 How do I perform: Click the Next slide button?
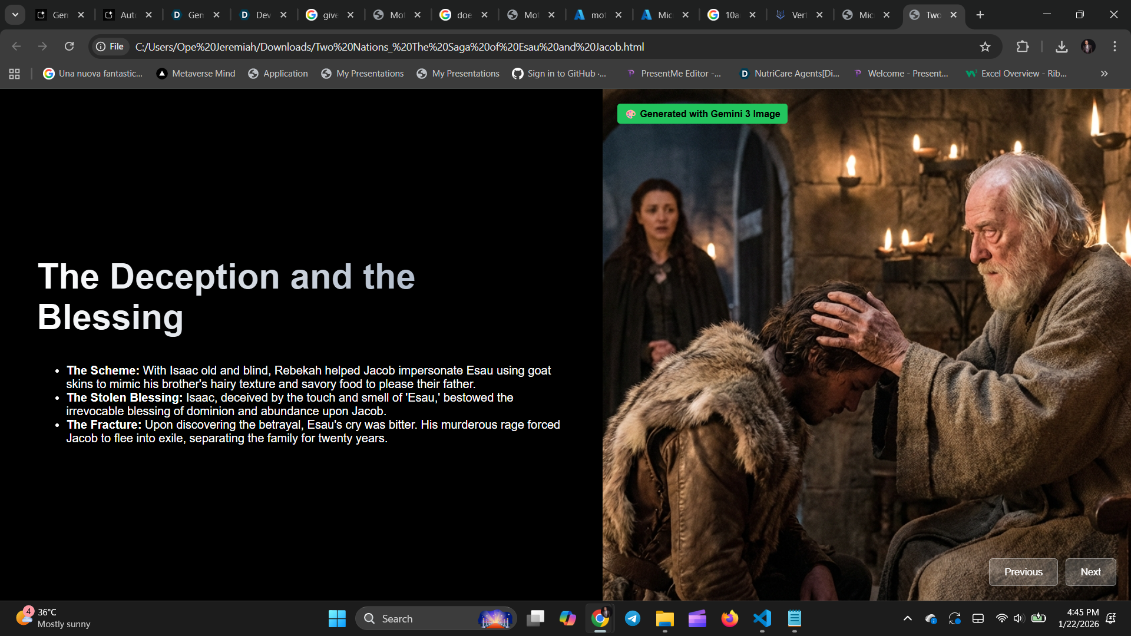(x=1090, y=572)
